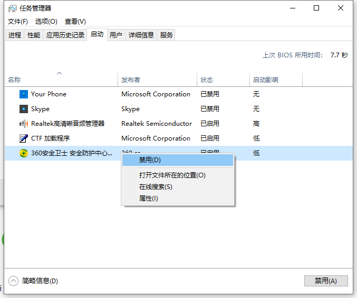Switch to the 用户 tab

coord(116,35)
